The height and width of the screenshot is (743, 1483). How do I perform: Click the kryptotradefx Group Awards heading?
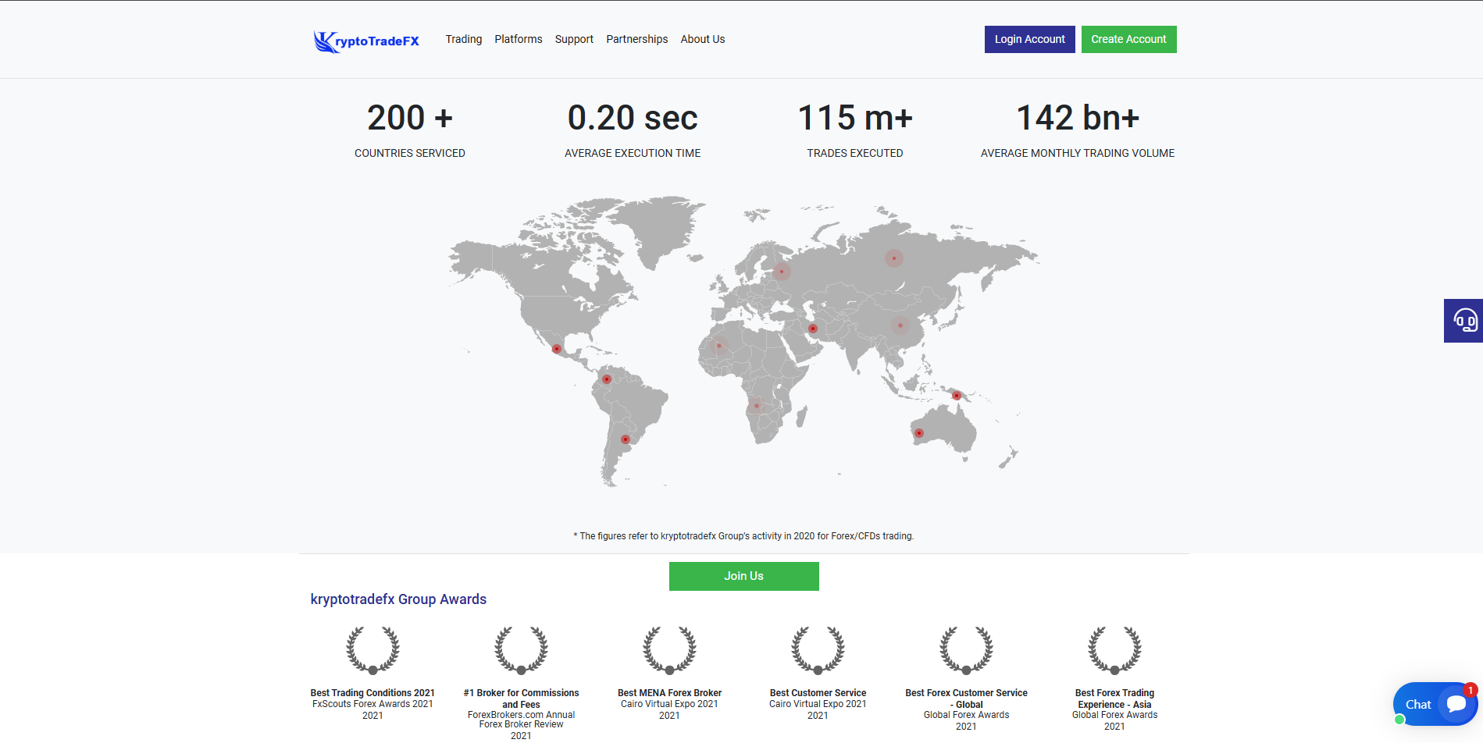click(398, 599)
